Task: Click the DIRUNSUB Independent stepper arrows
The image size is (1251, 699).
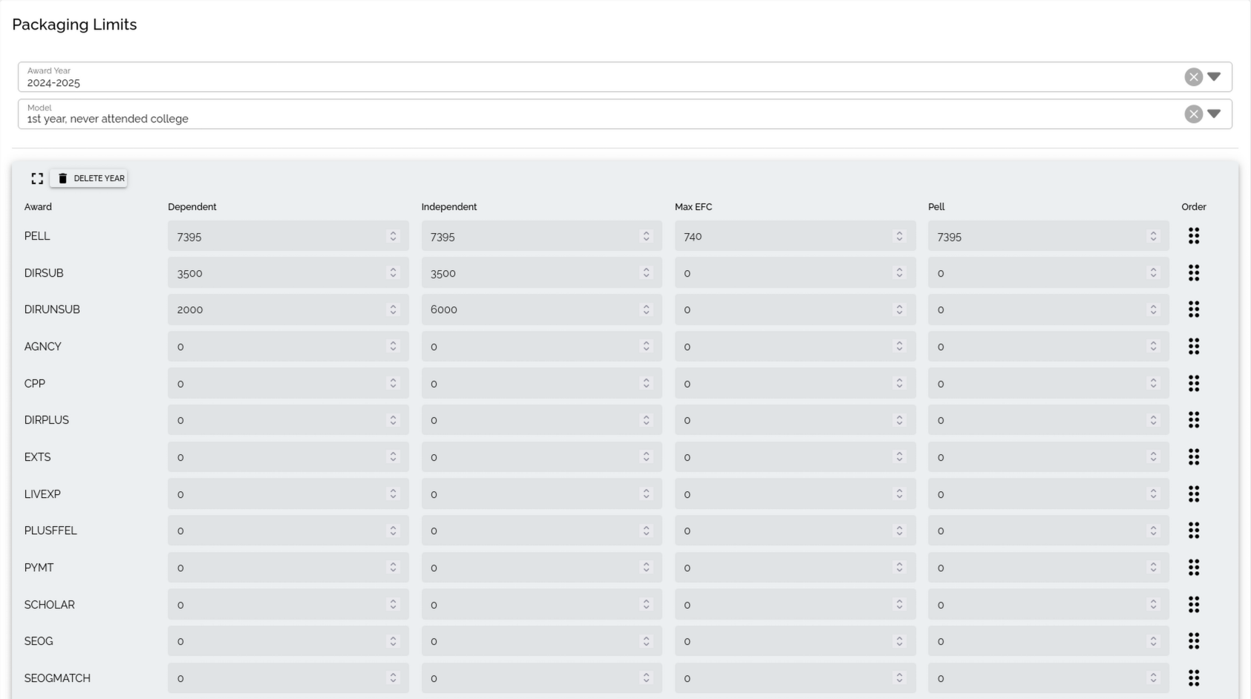Action: click(x=646, y=309)
